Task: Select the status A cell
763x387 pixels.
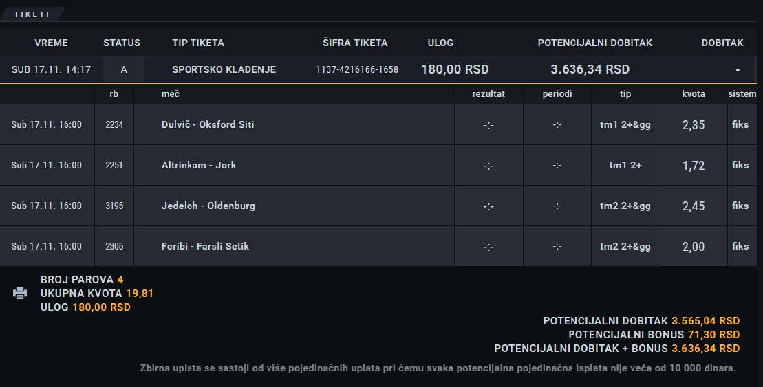Action: (124, 69)
